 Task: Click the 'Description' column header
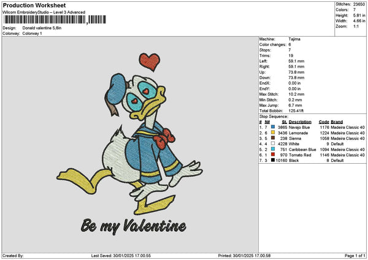point(300,122)
